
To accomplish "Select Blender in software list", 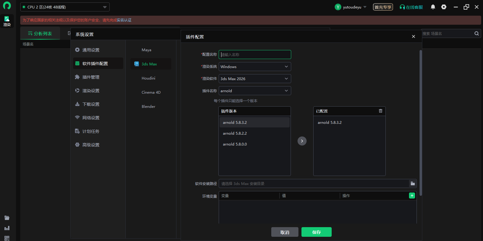I will point(151,106).
